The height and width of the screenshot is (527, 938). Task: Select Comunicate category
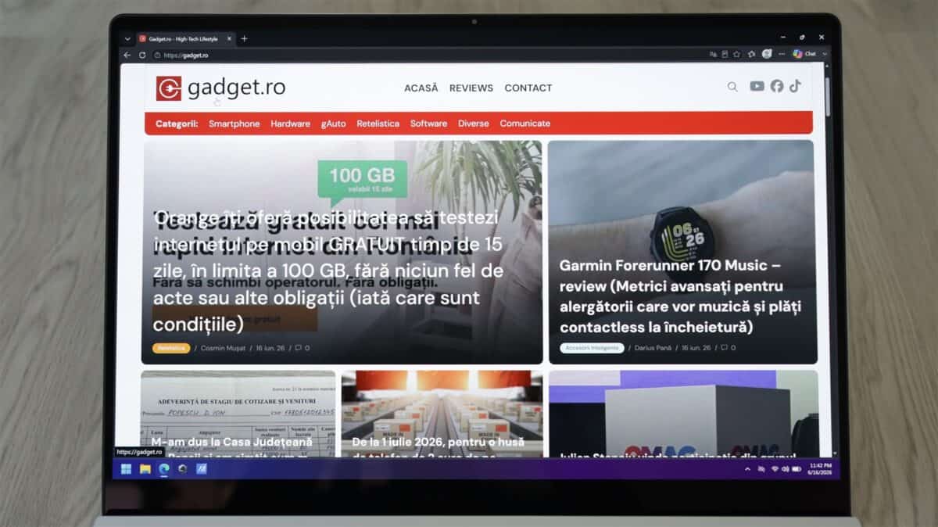pos(524,124)
